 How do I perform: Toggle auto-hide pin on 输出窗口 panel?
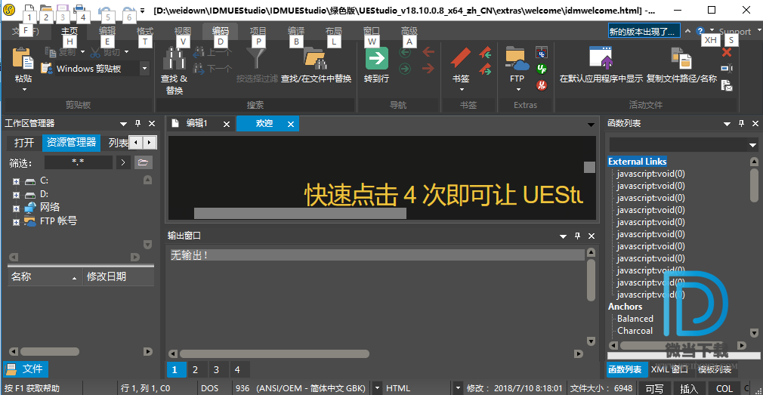[x=578, y=236]
